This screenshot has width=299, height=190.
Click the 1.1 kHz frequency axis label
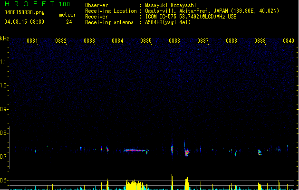pos(4,62)
